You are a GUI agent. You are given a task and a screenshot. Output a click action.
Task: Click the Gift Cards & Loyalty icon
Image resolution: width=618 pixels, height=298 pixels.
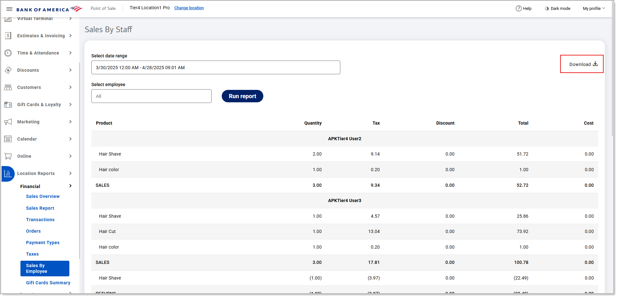[x=8, y=105]
